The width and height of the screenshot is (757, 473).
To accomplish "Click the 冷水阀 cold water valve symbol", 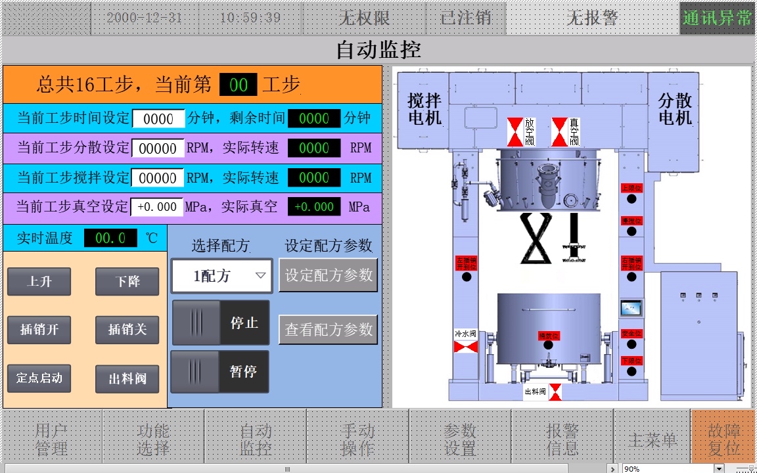I will (x=465, y=347).
